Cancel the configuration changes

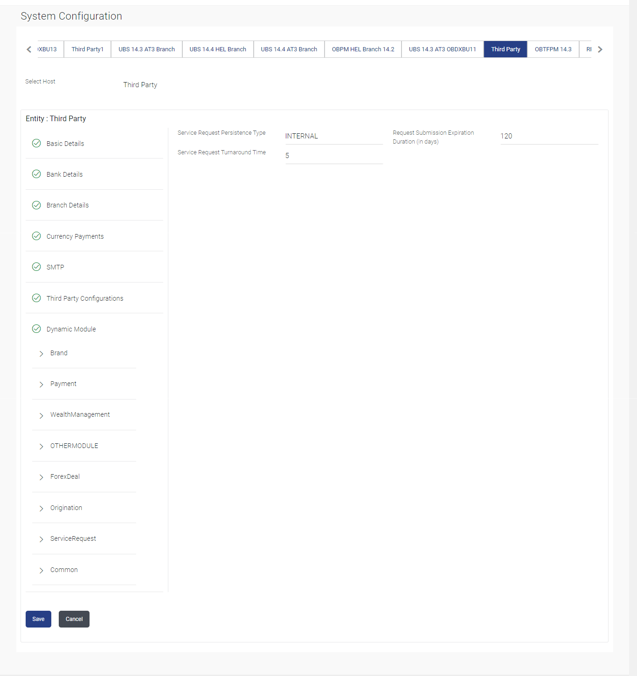click(74, 619)
